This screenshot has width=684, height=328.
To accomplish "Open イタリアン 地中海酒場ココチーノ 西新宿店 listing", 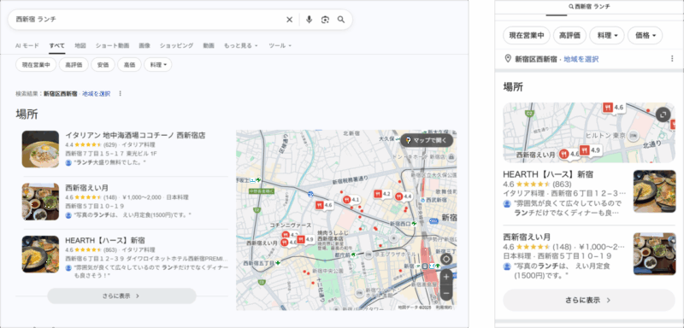I will click(x=135, y=136).
